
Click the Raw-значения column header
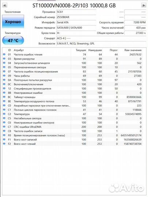click(133, 50)
